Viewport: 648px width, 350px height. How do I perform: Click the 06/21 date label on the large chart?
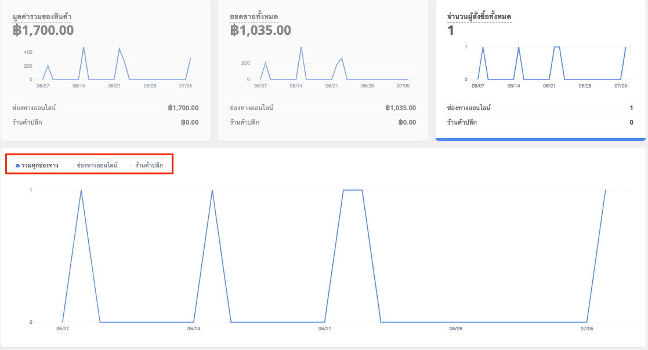point(324,329)
